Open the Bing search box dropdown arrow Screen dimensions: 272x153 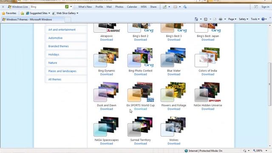point(71,7)
